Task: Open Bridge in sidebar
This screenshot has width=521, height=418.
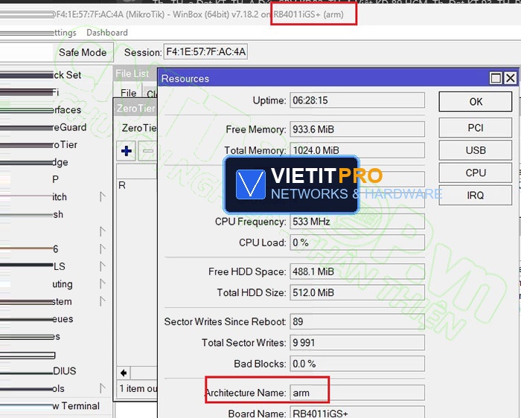Action: tap(60, 162)
